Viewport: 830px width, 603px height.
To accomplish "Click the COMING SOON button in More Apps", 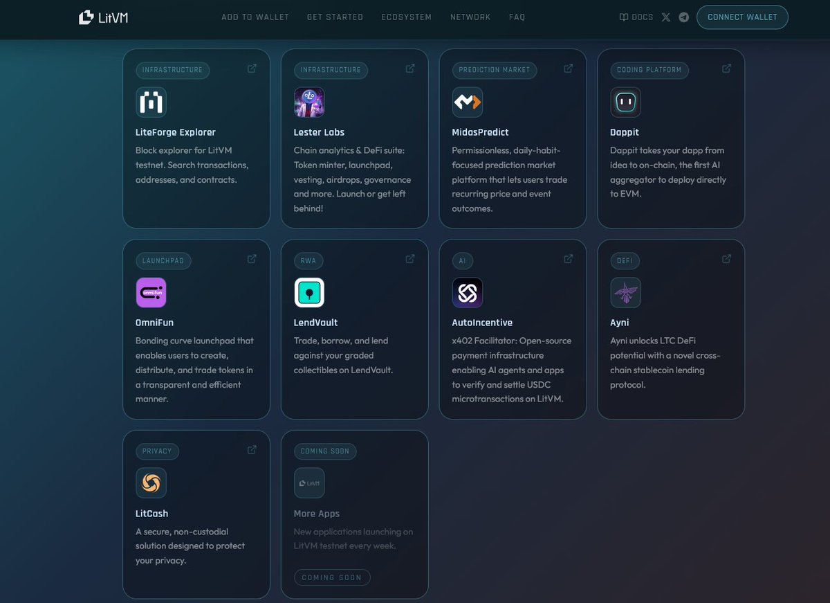I will [332, 577].
